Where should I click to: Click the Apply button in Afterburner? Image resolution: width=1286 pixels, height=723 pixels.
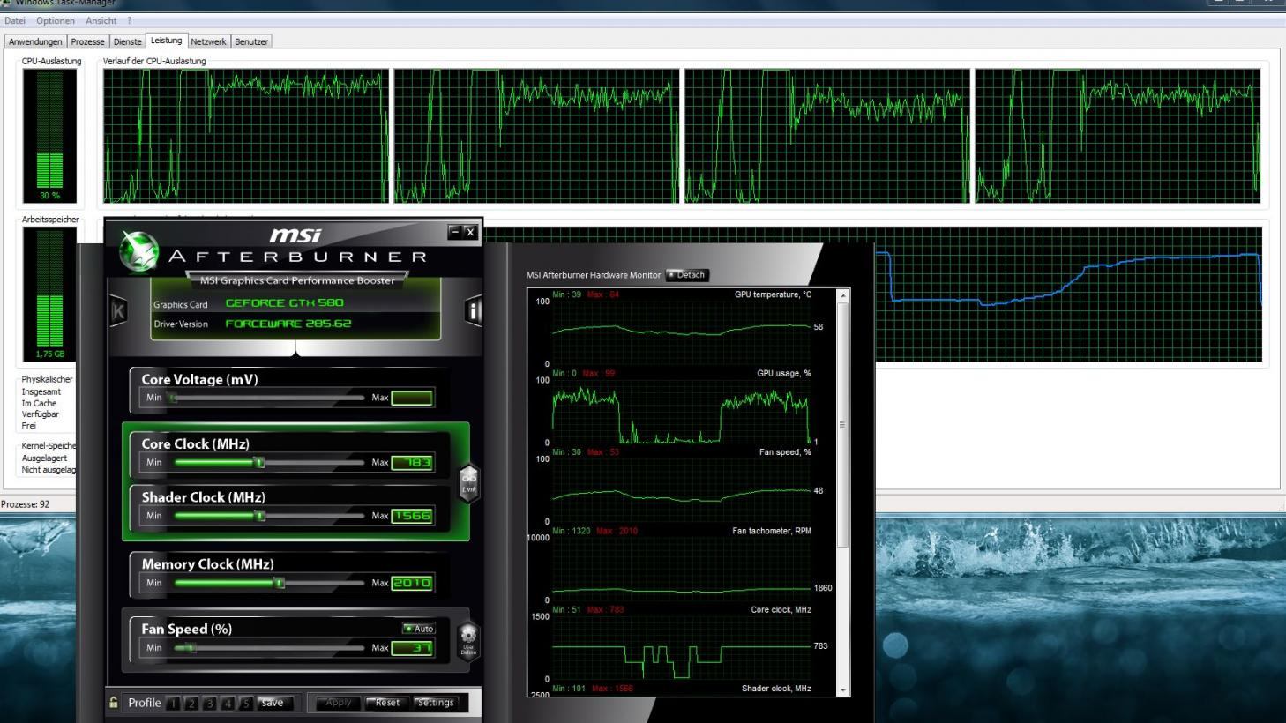point(338,703)
